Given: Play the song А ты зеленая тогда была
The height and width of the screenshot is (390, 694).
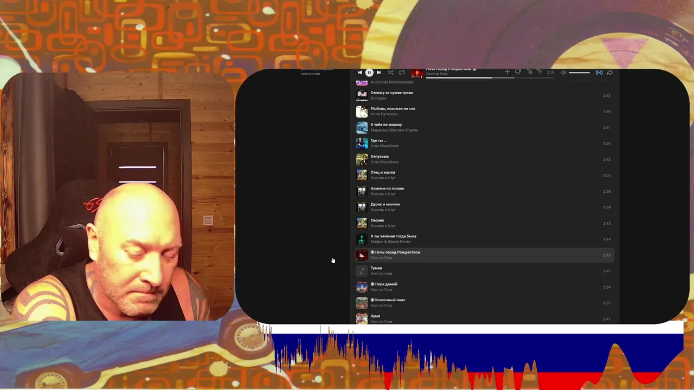Looking at the screenshot, I should [394, 236].
